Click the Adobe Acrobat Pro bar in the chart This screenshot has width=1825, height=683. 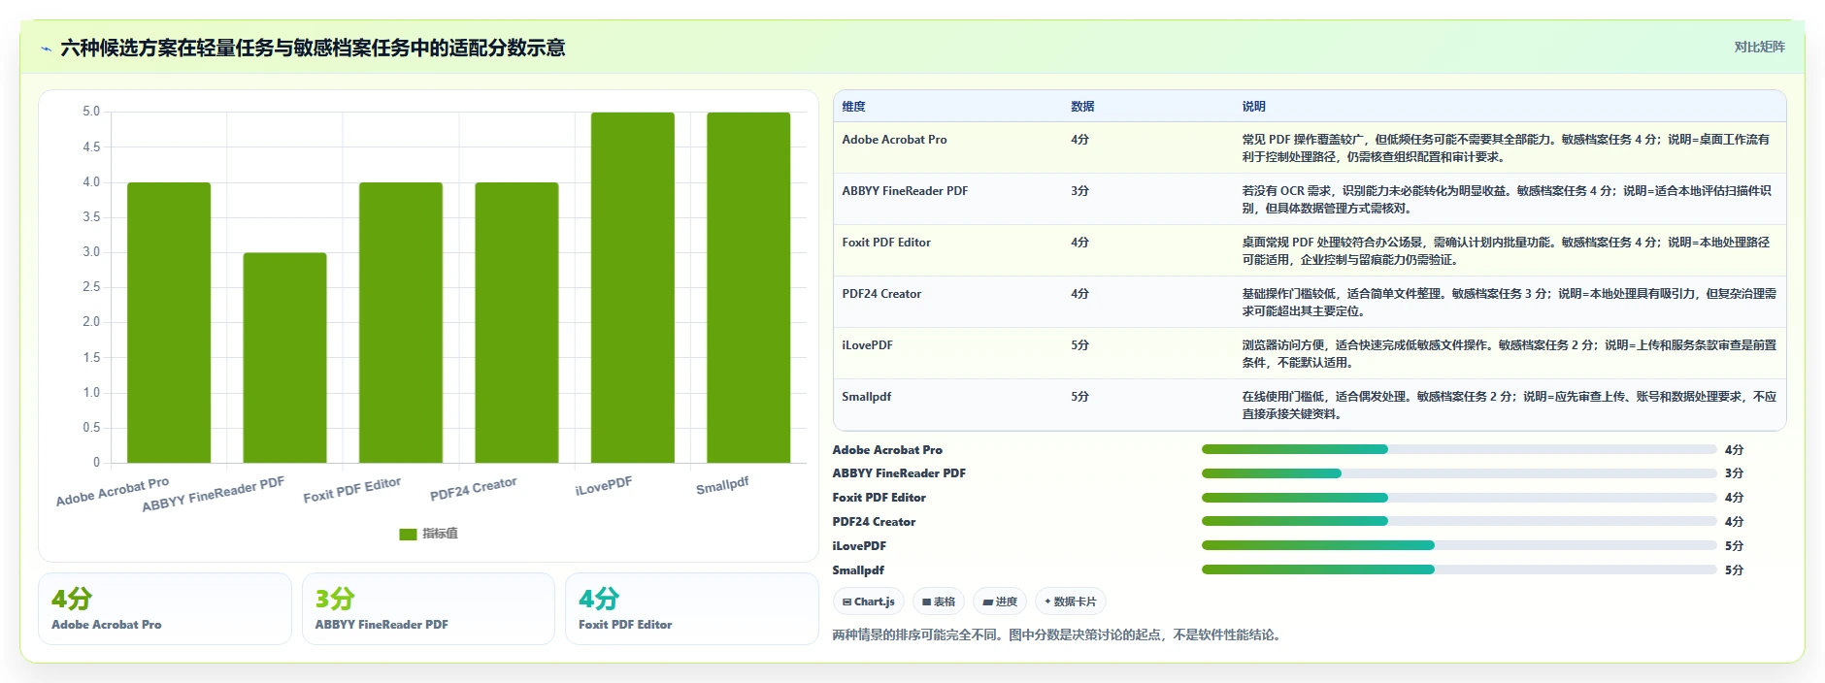[169, 322]
